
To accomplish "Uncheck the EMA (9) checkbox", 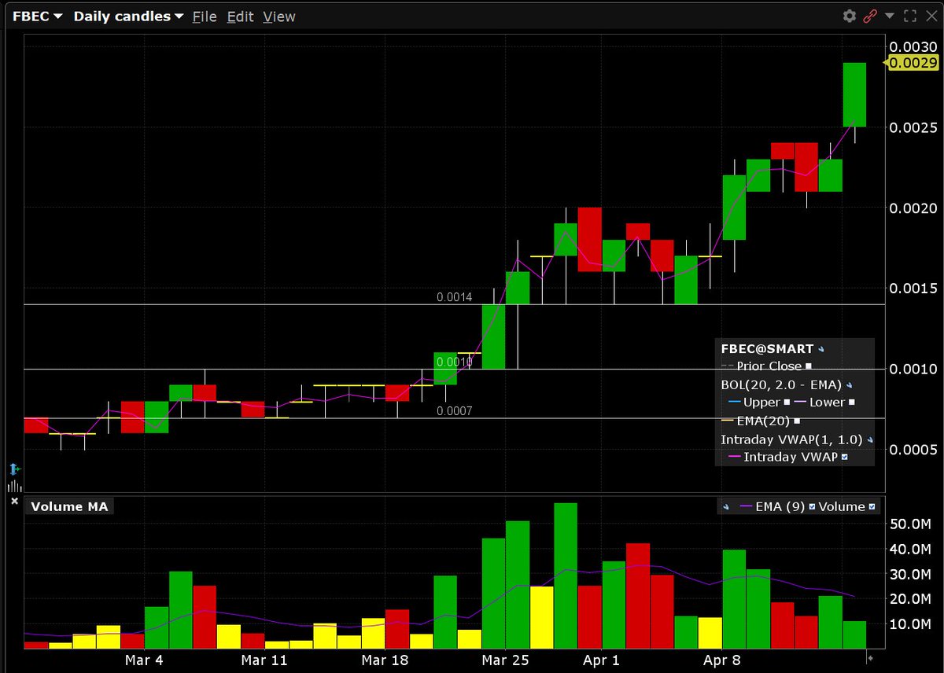I will (813, 507).
